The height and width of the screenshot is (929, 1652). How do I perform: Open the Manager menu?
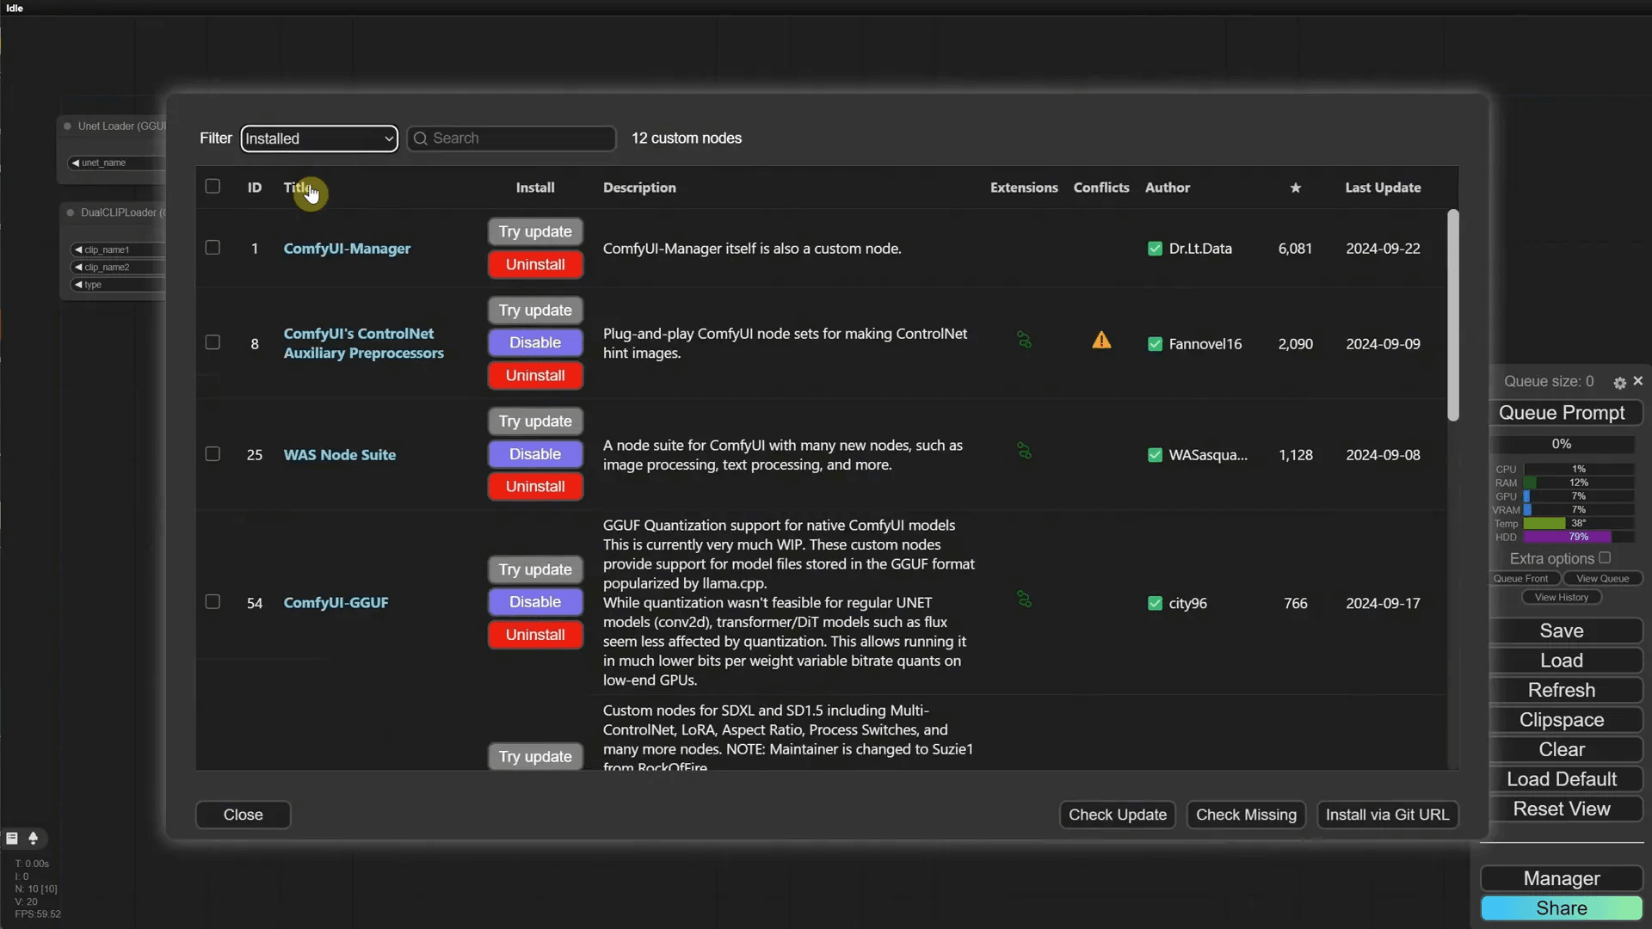(x=1561, y=878)
